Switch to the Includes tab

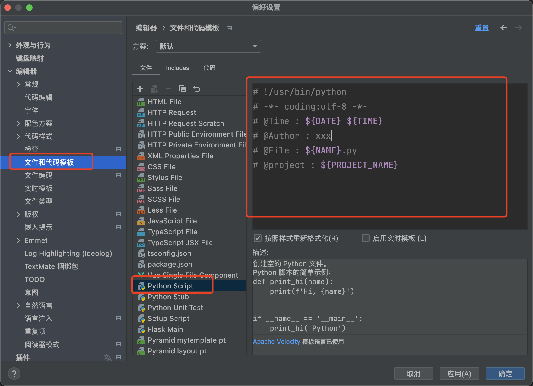177,68
